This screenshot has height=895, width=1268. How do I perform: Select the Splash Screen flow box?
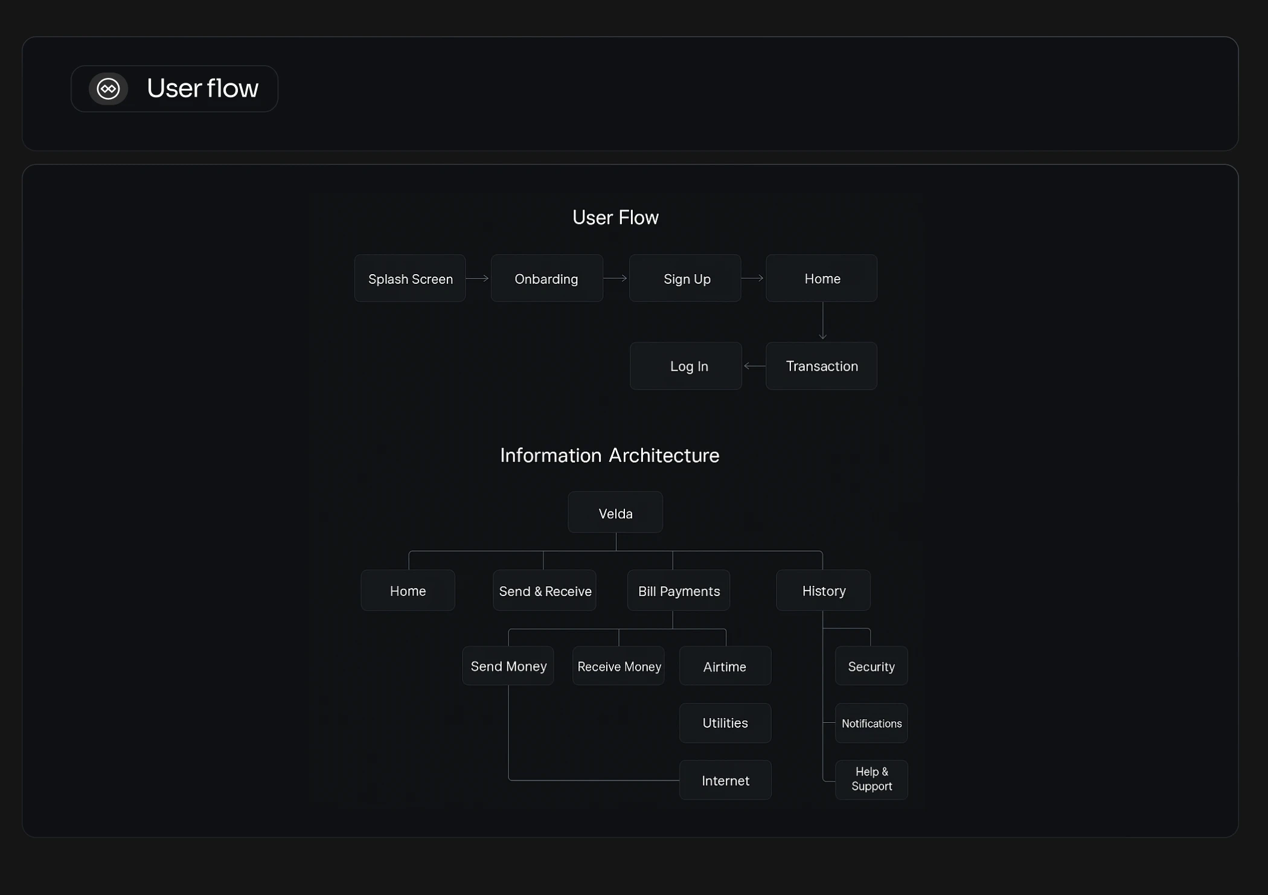(x=410, y=278)
